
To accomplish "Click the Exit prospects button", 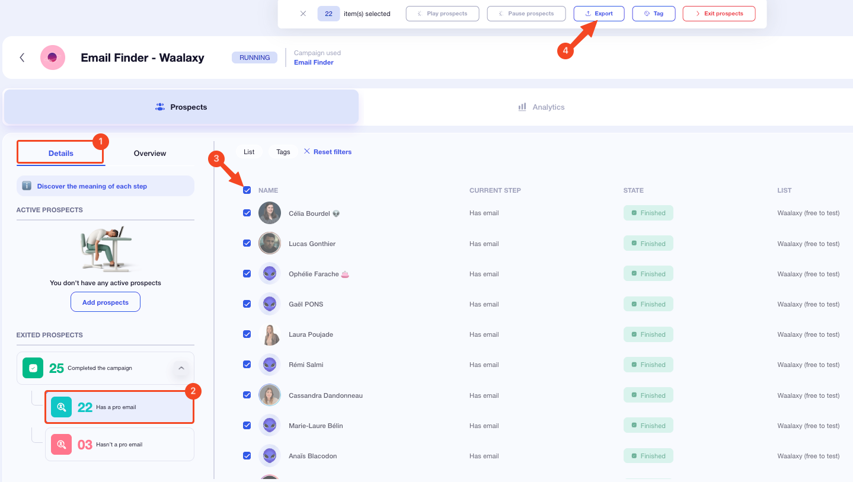I will [719, 14].
